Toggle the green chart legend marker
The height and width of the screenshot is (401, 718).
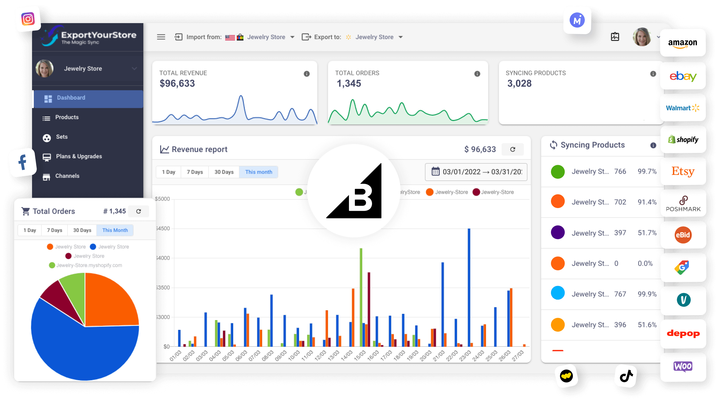pos(299,192)
